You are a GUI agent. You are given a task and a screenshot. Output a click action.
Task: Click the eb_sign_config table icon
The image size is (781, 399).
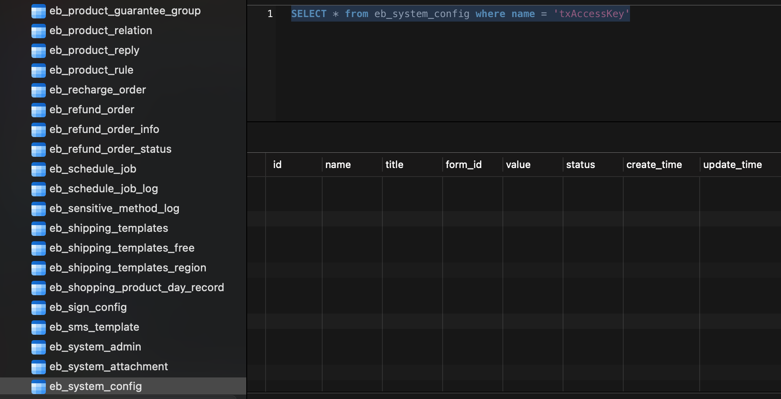[39, 308]
